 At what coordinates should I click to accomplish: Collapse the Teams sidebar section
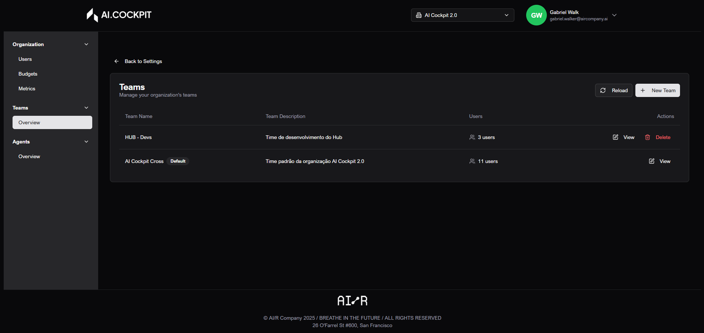point(86,108)
